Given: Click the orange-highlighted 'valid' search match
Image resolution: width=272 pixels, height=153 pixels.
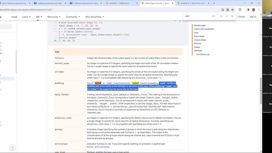Looking at the screenshot, I should 98,83.
